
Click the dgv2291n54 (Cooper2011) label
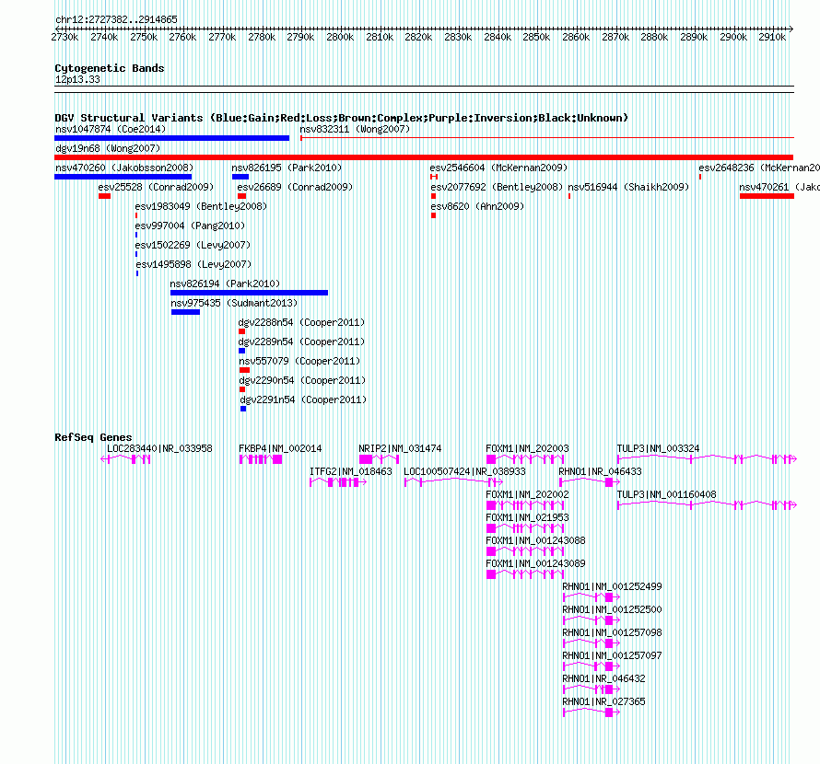tap(303, 399)
